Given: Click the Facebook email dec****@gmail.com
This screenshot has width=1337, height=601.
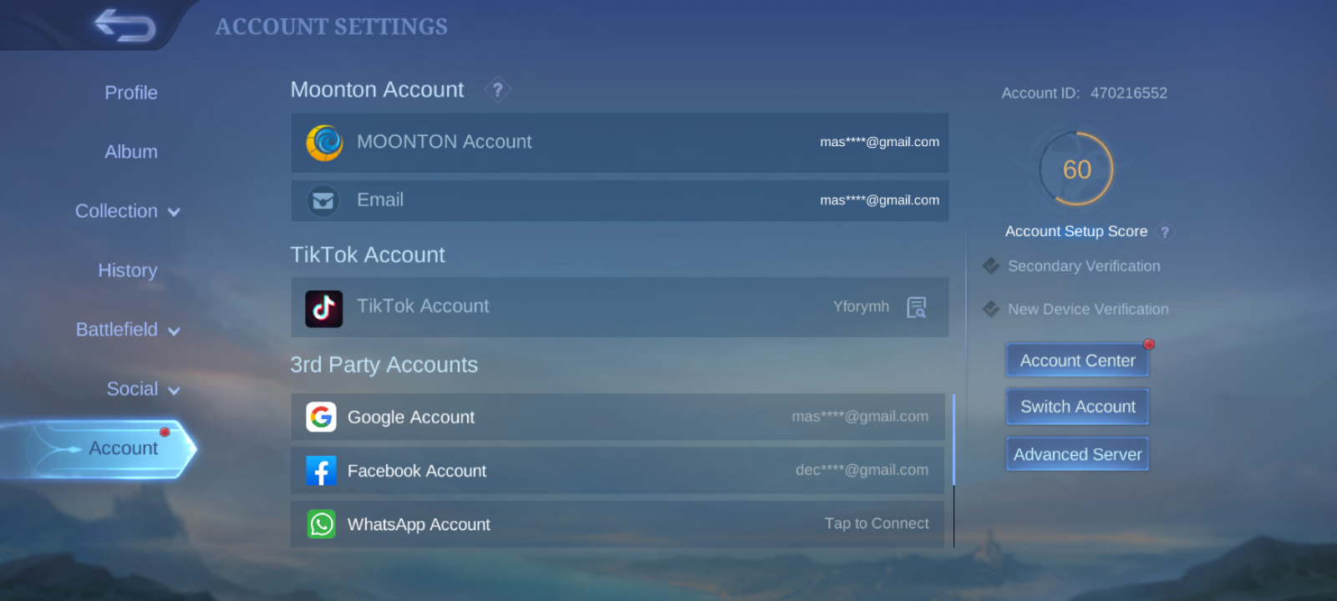Looking at the screenshot, I should tap(862, 470).
